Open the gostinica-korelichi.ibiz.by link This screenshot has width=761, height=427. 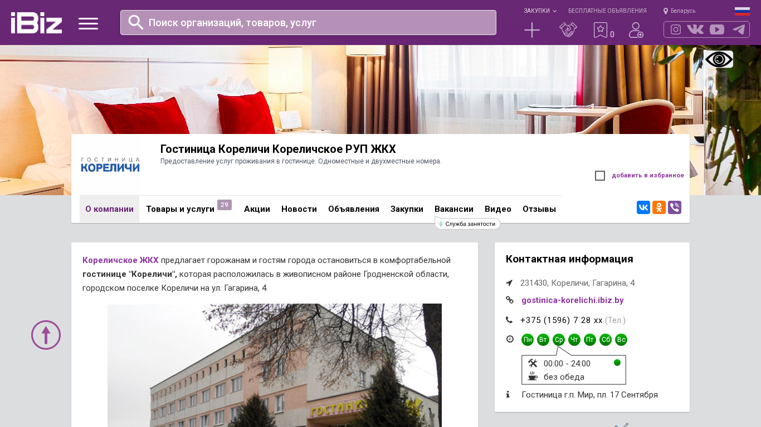[573, 300]
